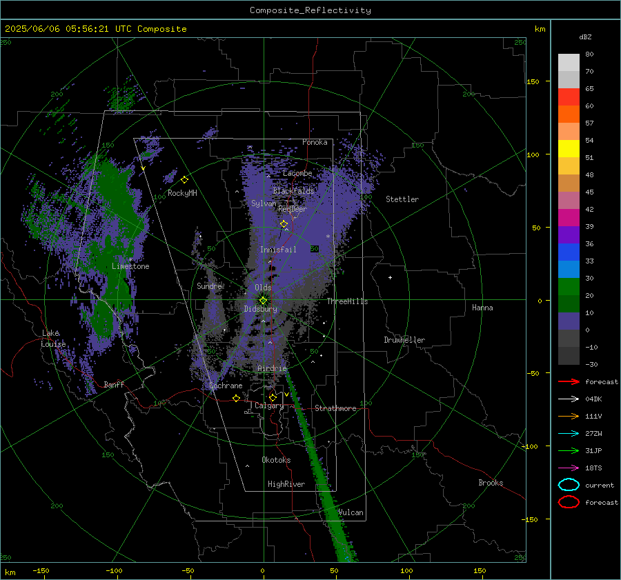
Task: Click the white 04DK arrow in legend
Action: [x=569, y=399]
